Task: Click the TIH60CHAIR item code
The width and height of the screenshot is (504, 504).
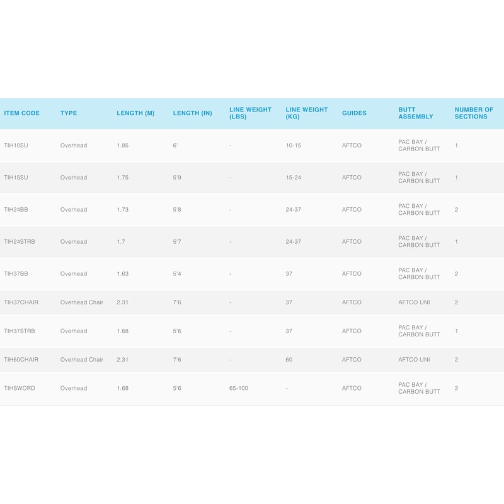Action: 21,360
